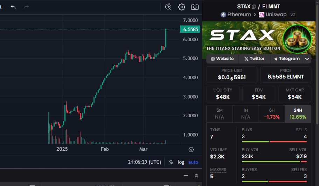
Task: Click the current price label 6.5585
Action: tap(190, 29)
